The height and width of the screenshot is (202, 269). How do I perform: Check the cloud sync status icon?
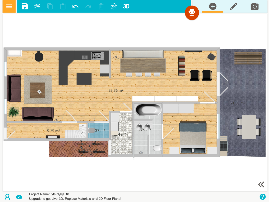click(19, 197)
